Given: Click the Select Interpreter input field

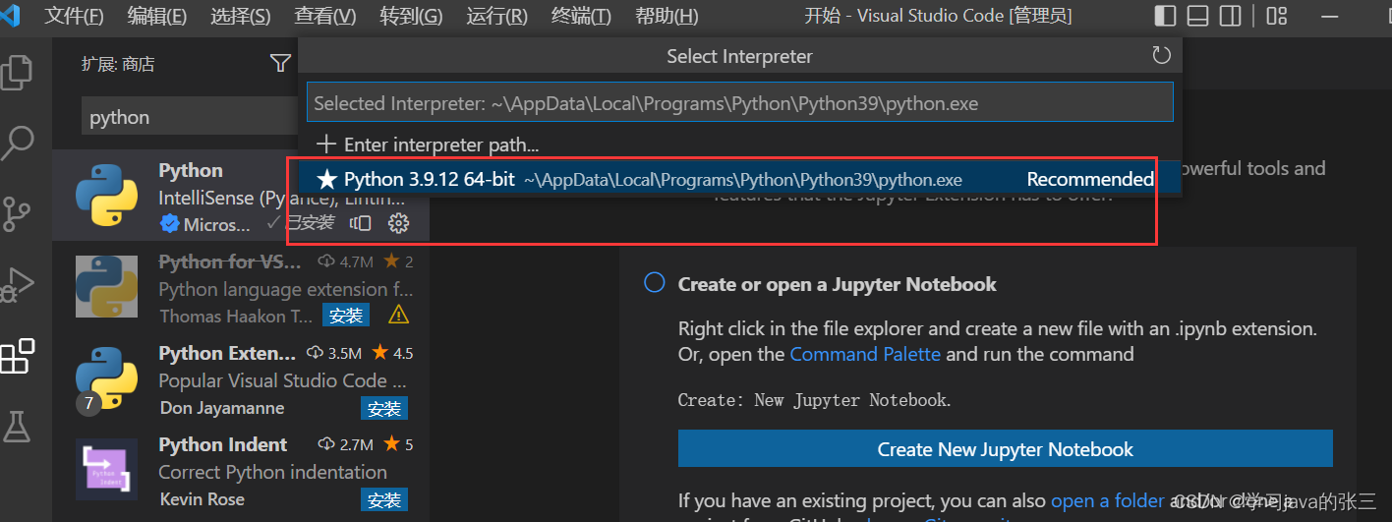Looking at the screenshot, I should [x=739, y=103].
